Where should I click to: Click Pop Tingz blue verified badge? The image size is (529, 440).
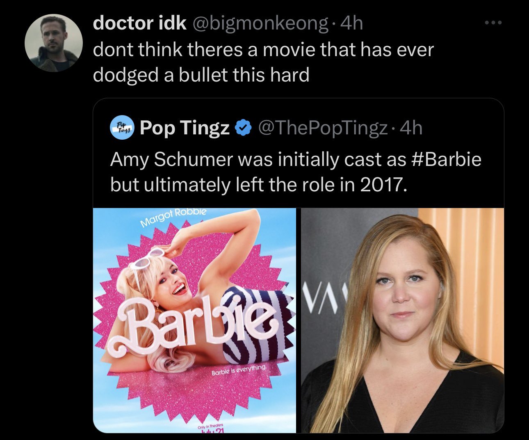coord(243,128)
